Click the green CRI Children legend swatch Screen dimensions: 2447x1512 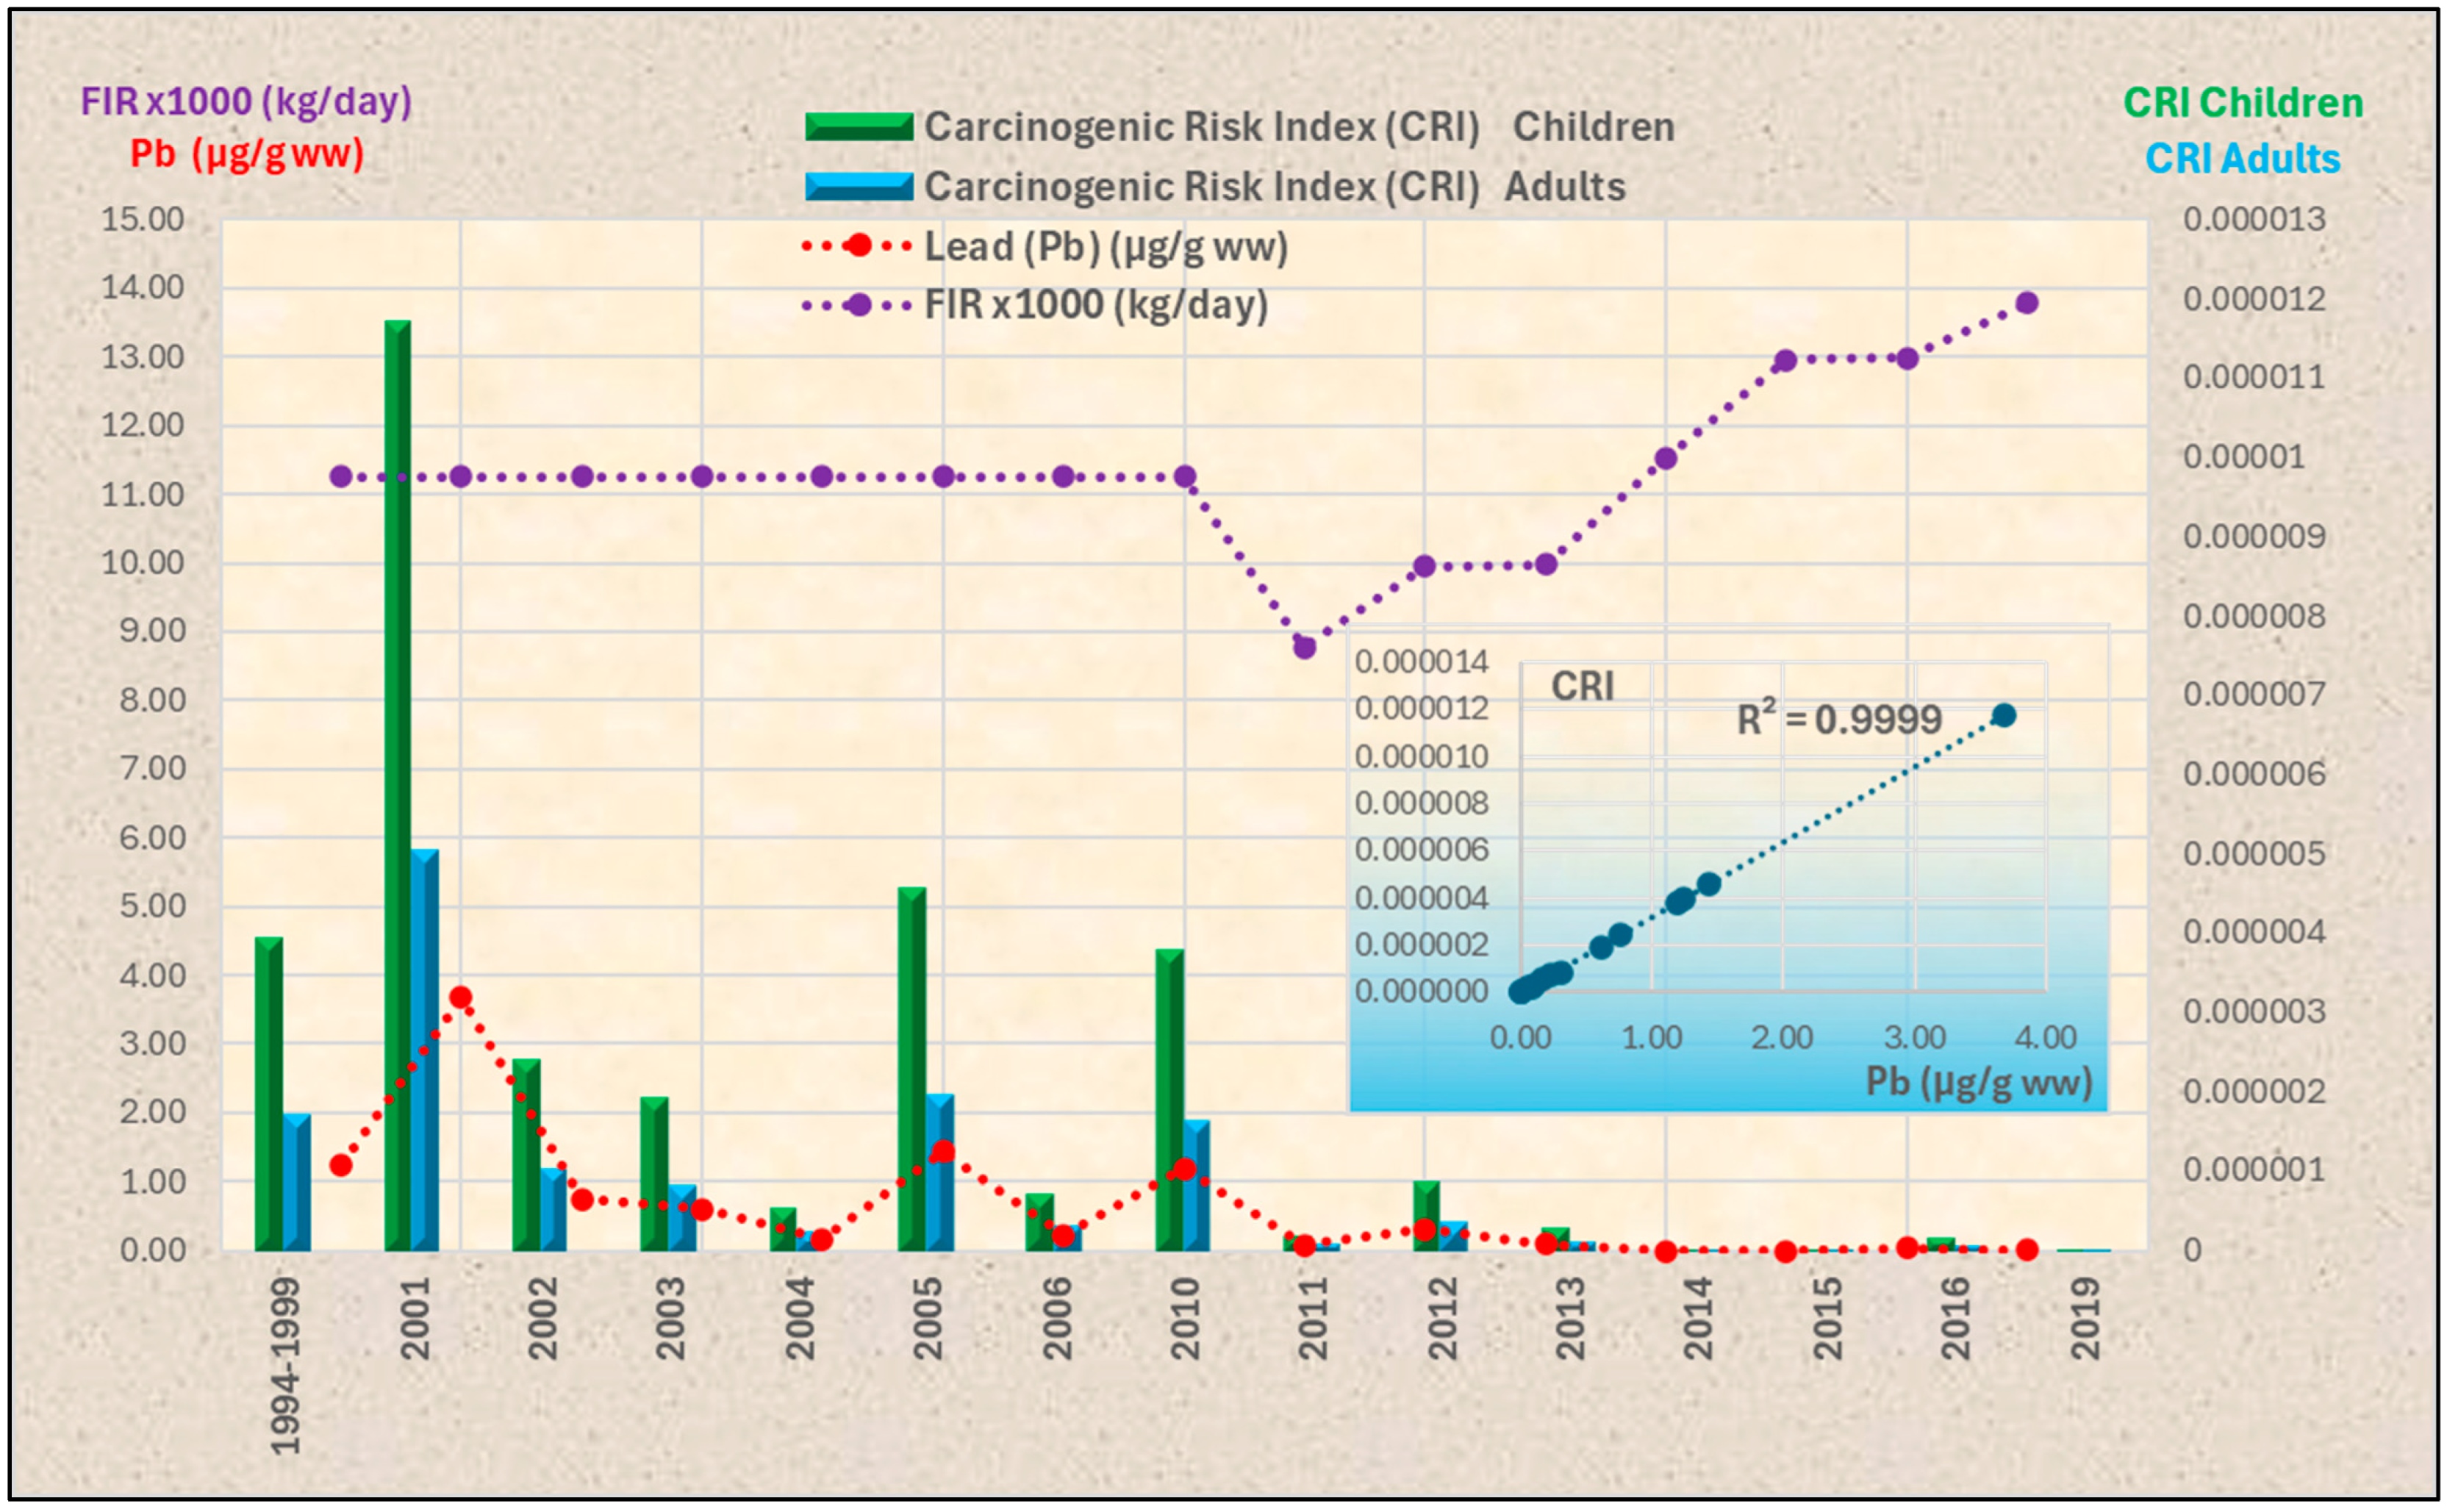[x=858, y=127]
